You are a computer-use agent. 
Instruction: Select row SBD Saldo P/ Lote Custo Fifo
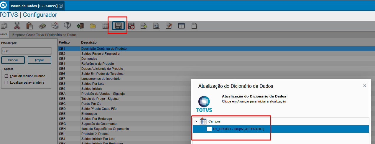click(124, 109)
